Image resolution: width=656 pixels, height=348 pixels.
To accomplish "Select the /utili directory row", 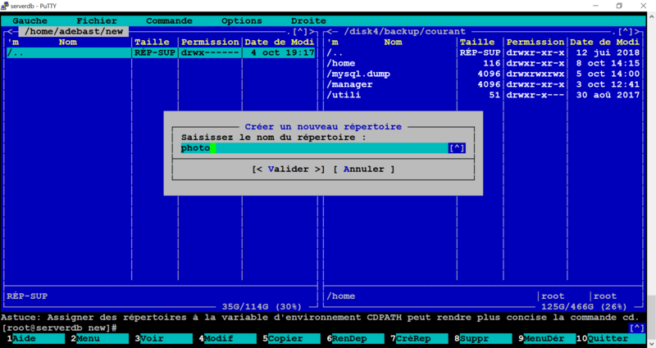I will click(483, 95).
